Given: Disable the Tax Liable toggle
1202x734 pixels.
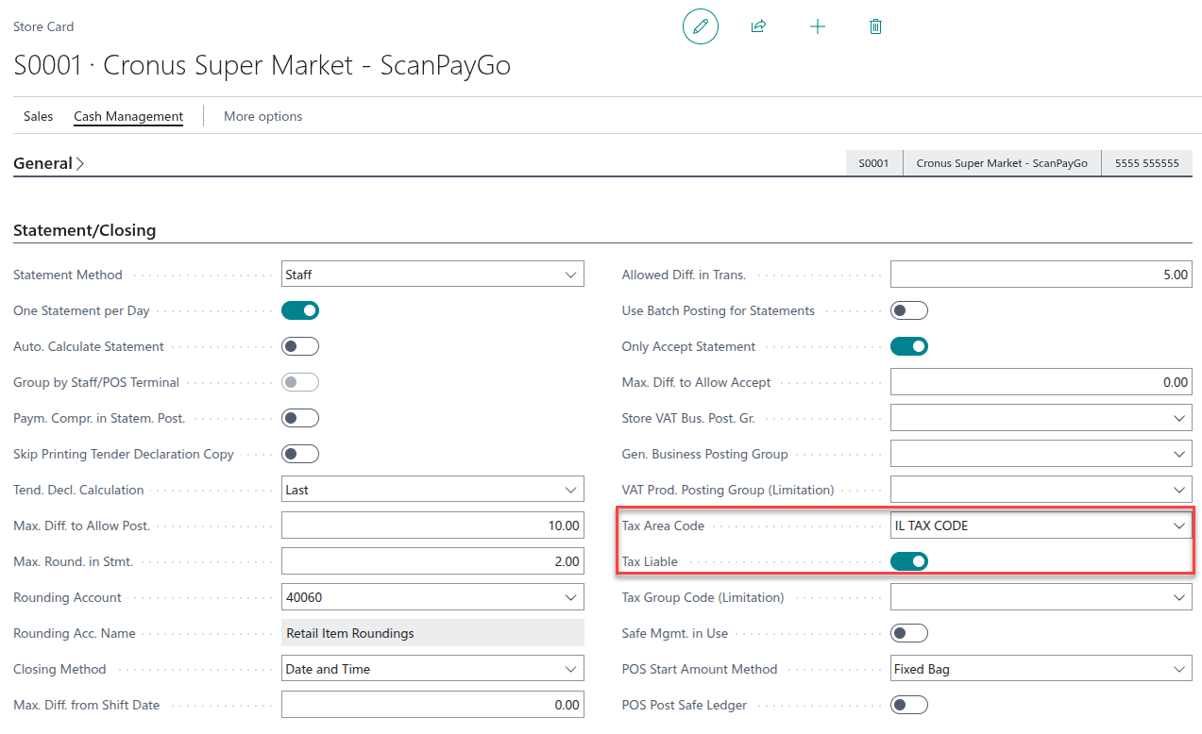Looking at the screenshot, I should click(x=909, y=561).
